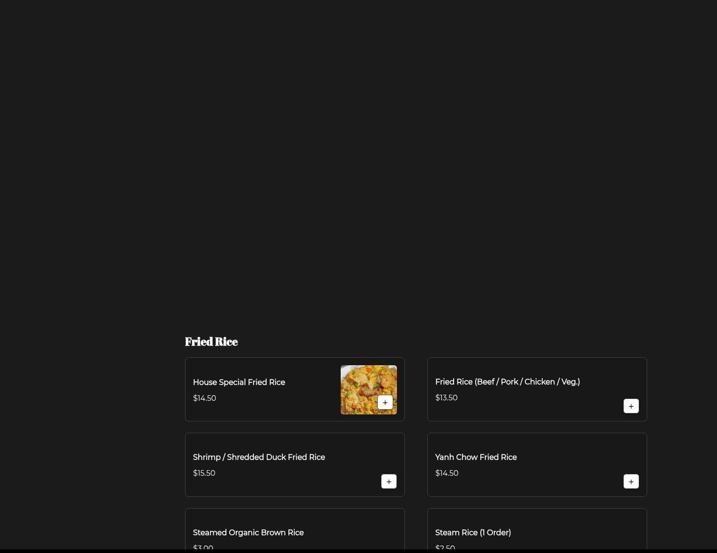Click the $14.50 price under Yanh Chow
Screen dimensions: 717x553
pyautogui.click(x=447, y=473)
